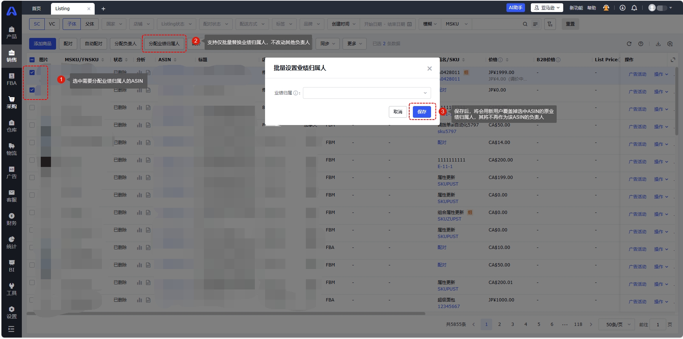The image size is (683, 339).
Task: Open the 更多 menu
Action: coord(355,44)
